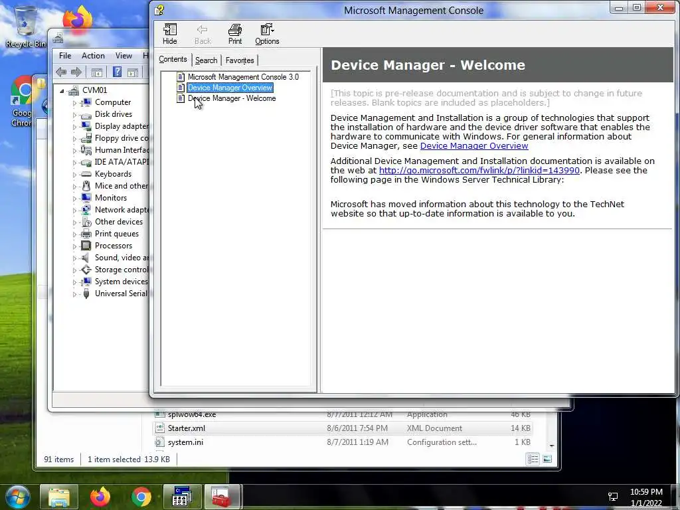Select splwow64.exe in the Explorer window

(343, 414)
